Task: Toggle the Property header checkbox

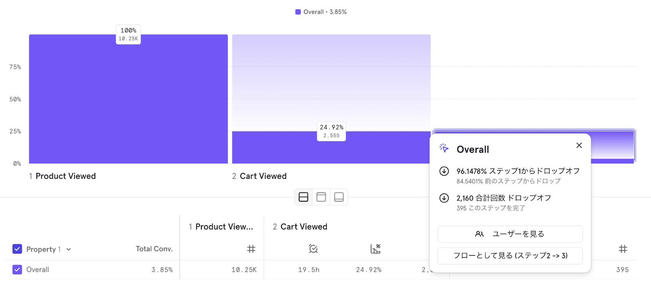Action: pyautogui.click(x=17, y=249)
